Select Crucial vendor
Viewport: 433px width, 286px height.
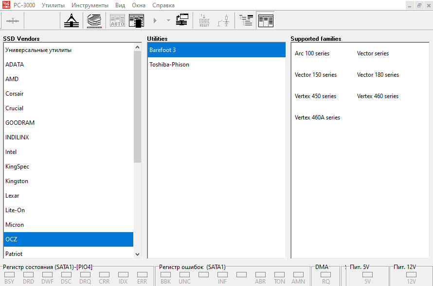coord(69,108)
